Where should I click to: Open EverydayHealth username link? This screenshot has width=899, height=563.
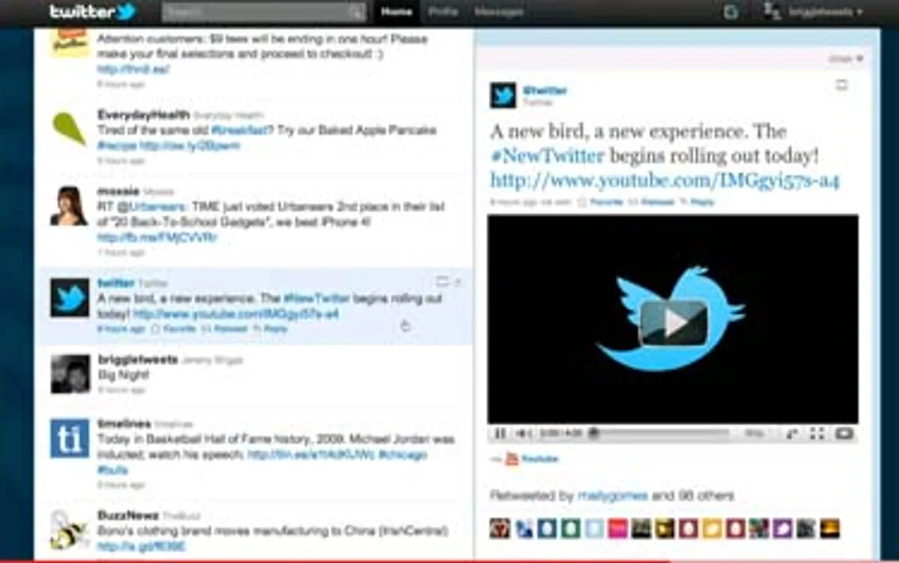[x=144, y=114]
